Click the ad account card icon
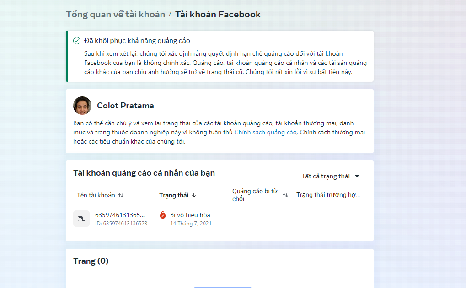The width and height of the screenshot is (466, 288). click(x=81, y=219)
